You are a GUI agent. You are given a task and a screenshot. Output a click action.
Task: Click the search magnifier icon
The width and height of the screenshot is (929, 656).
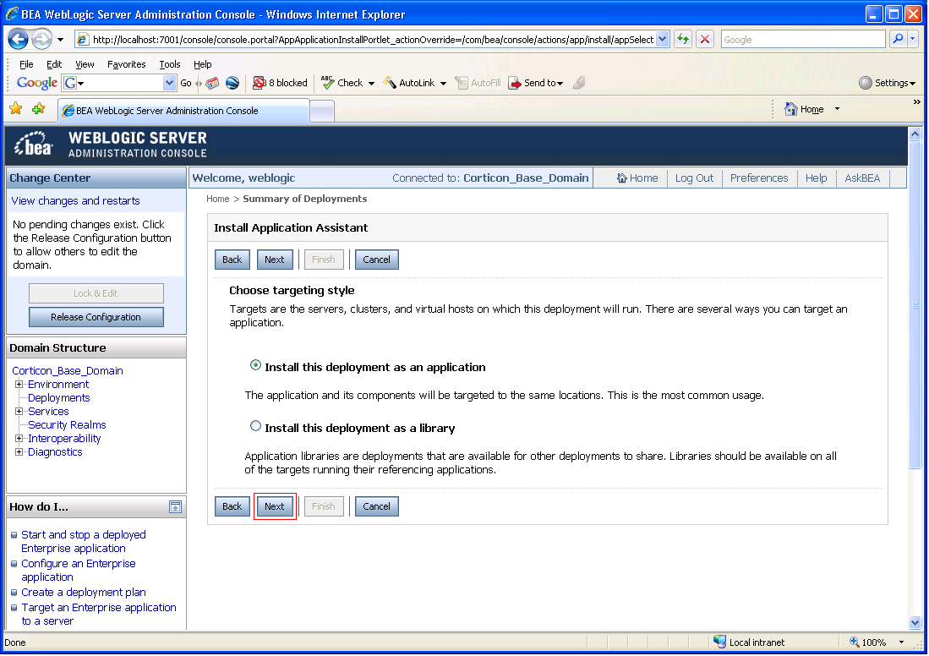pyautogui.click(x=899, y=40)
